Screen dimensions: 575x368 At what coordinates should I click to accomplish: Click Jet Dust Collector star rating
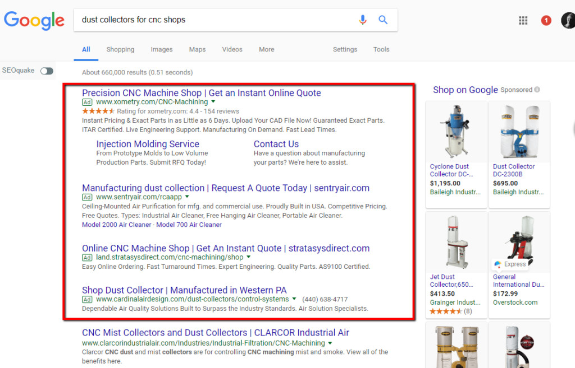(x=446, y=311)
